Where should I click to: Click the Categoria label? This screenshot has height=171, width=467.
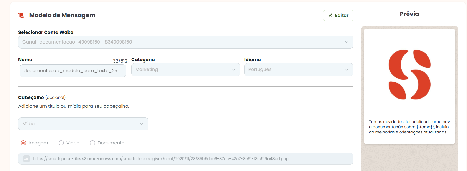(x=143, y=60)
